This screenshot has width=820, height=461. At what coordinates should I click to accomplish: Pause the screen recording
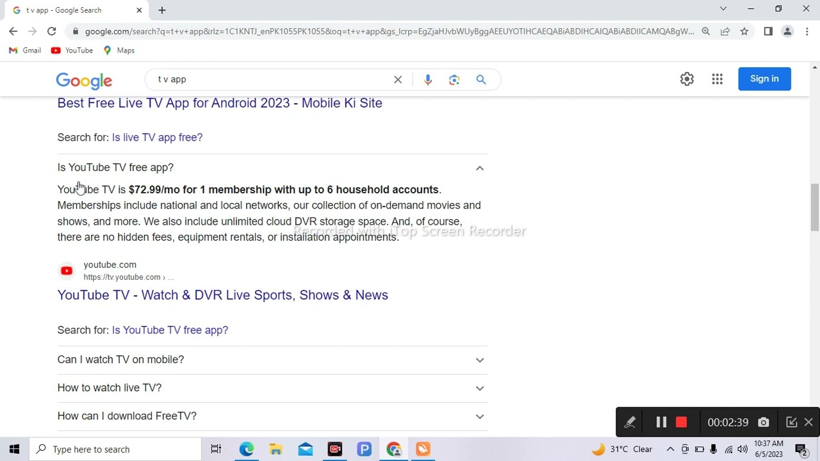661,423
